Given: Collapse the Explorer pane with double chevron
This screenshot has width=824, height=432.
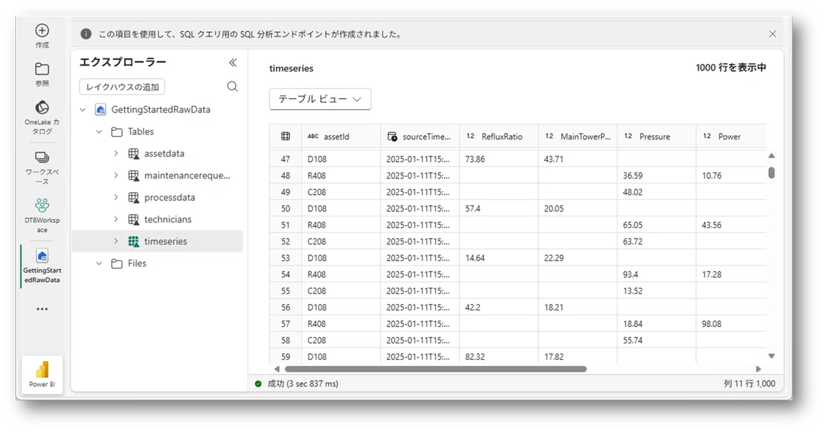Looking at the screenshot, I should point(233,62).
